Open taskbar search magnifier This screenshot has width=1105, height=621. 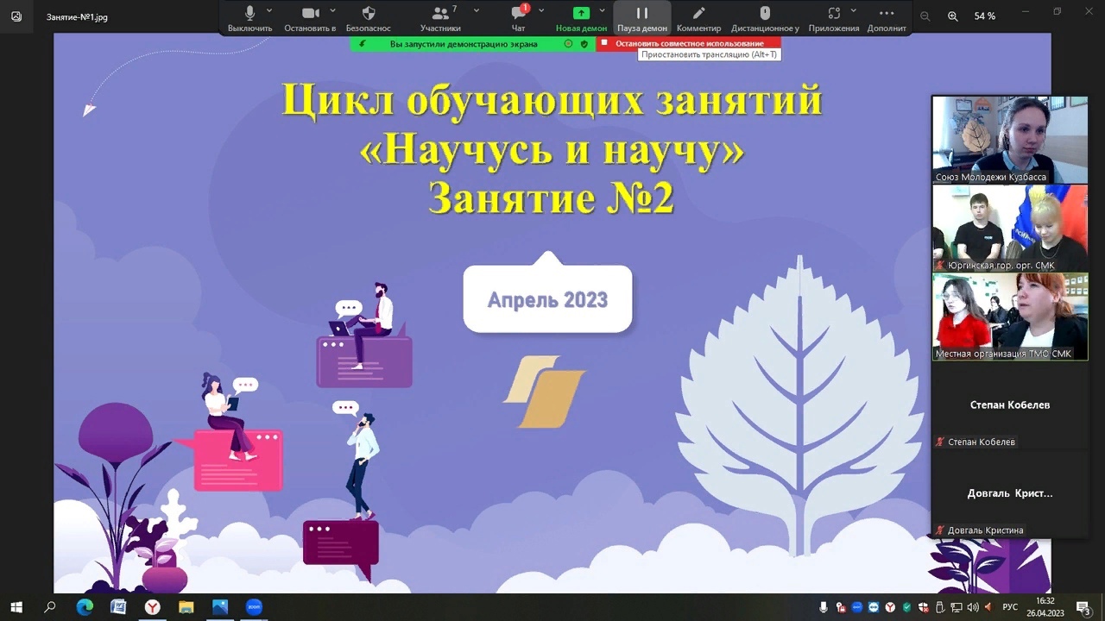(x=50, y=607)
